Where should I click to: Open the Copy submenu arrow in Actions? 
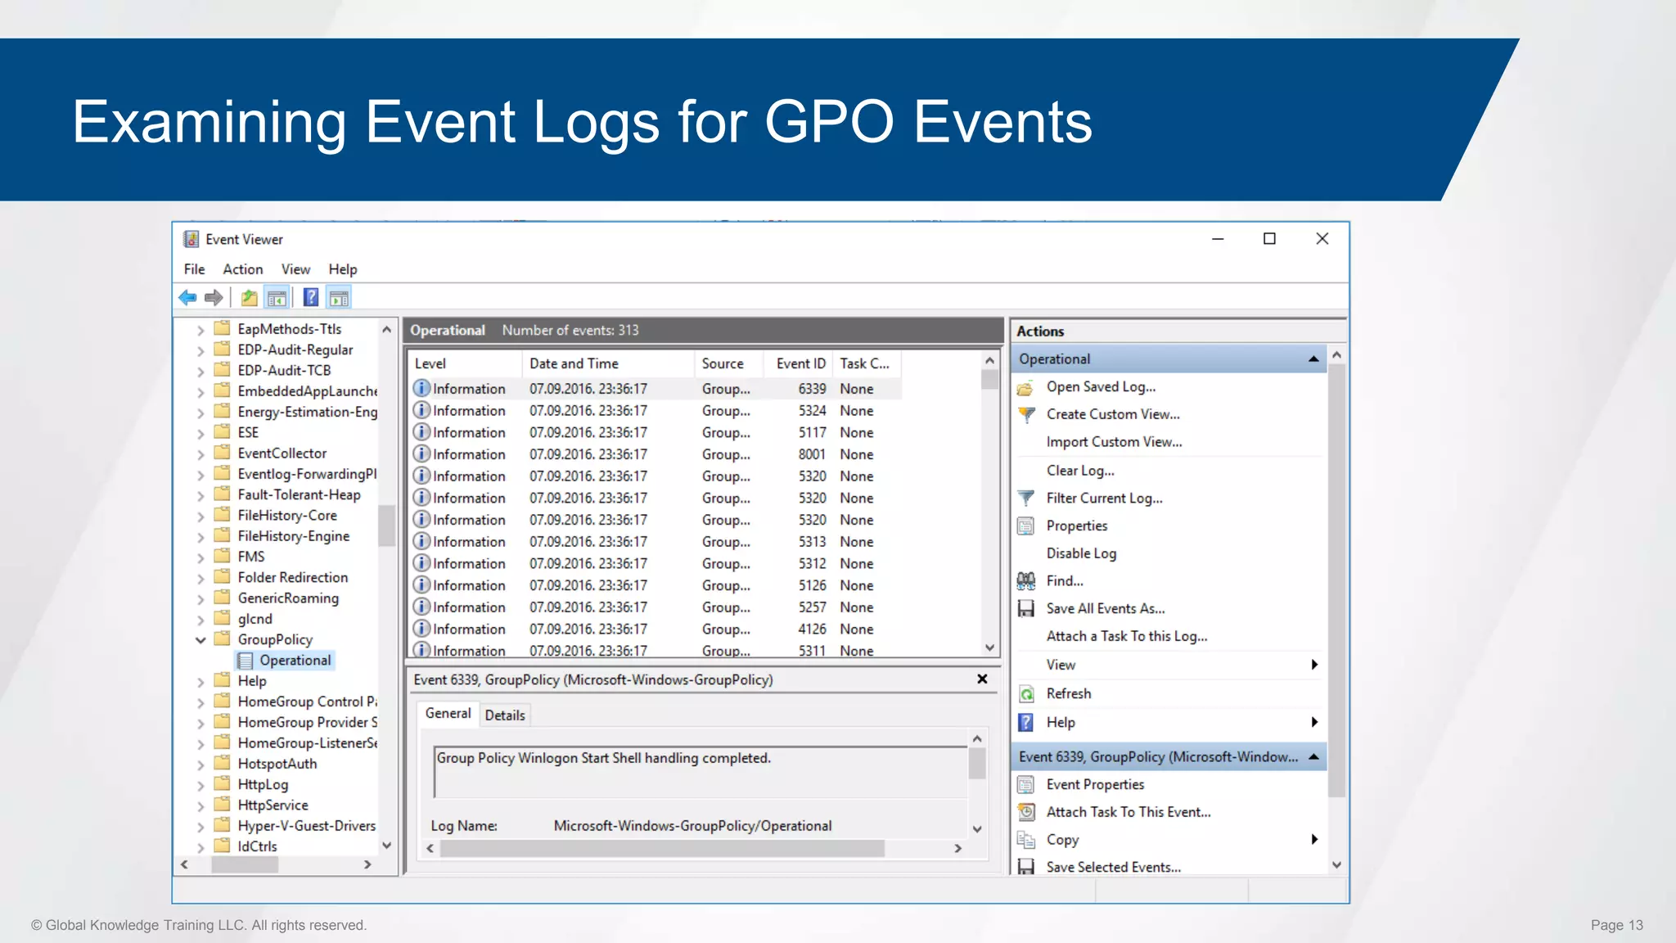1314,839
